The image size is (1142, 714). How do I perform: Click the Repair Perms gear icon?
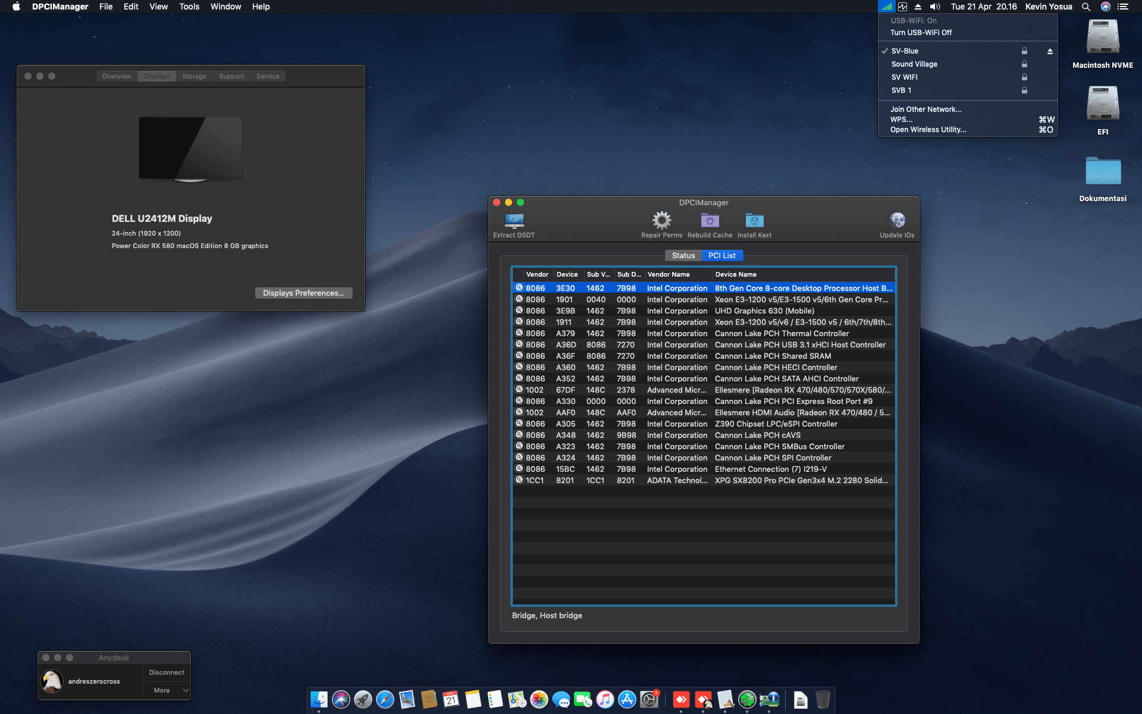click(x=661, y=221)
